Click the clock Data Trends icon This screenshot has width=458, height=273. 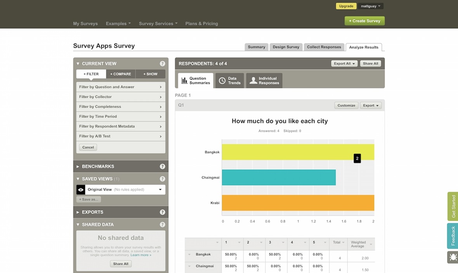coord(222,81)
